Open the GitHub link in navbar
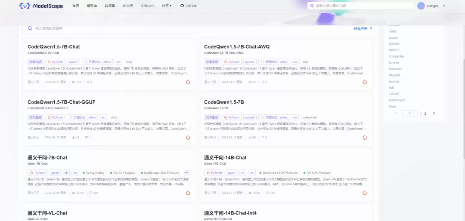This screenshot has width=465, height=221. pyautogui.click(x=188, y=6)
